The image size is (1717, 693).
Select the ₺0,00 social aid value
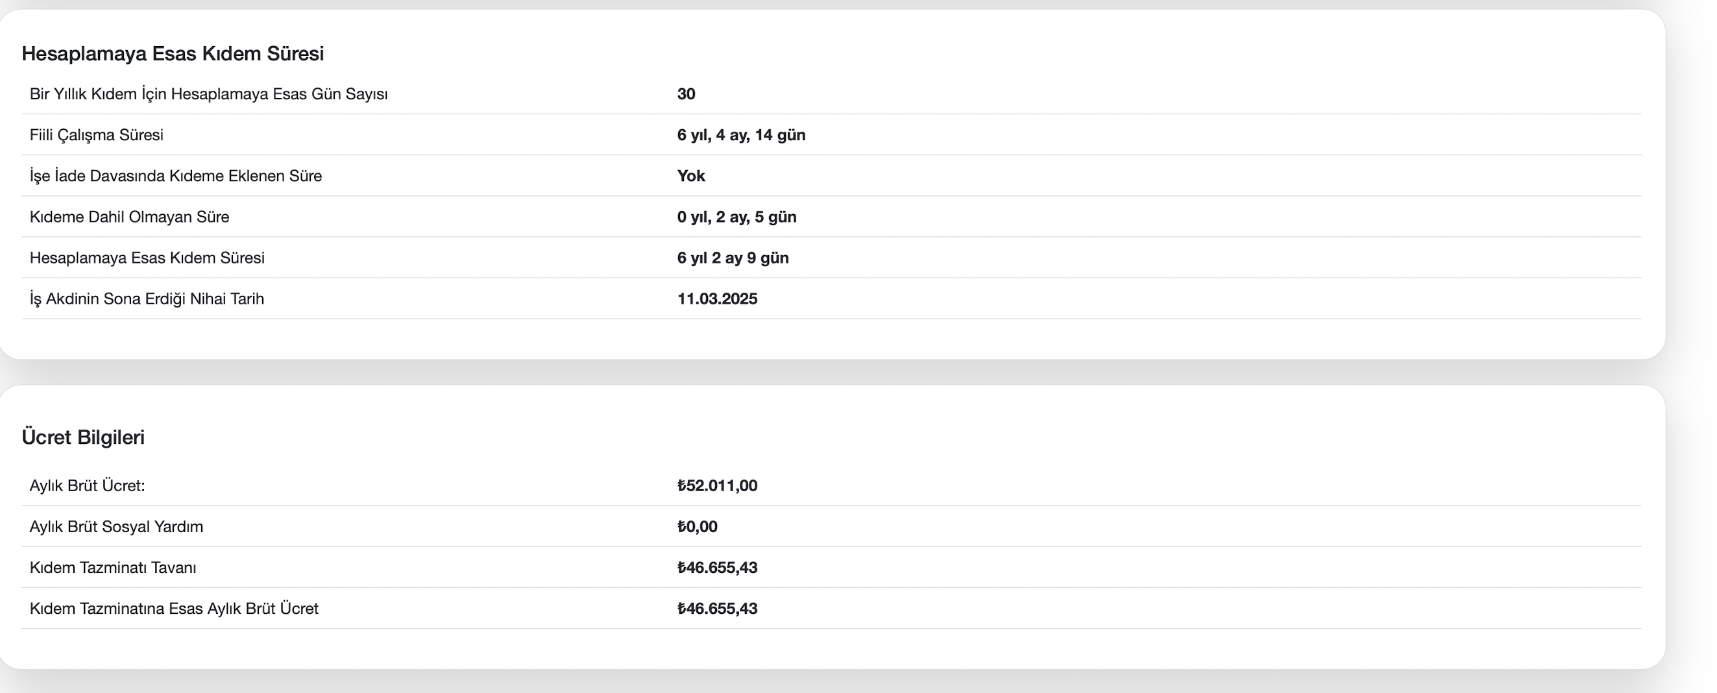tap(697, 526)
